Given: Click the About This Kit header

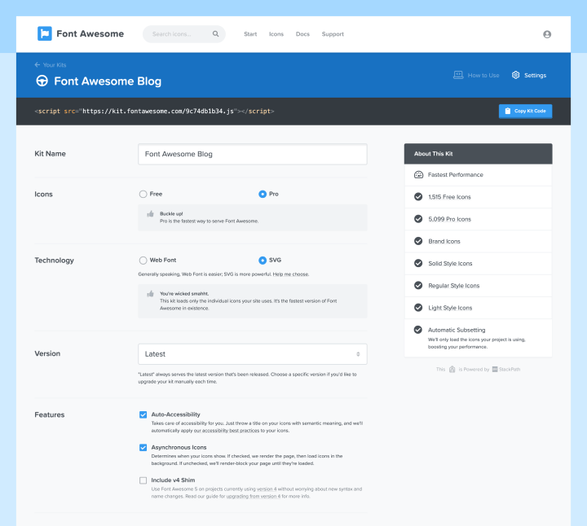Looking at the screenshot, I should [478, 154].
